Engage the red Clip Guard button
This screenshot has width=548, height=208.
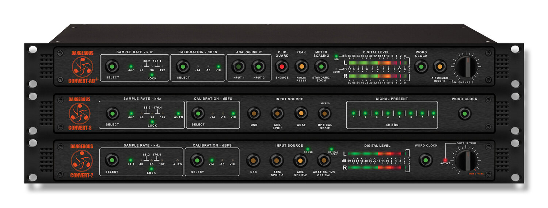(x=282, y=67)
